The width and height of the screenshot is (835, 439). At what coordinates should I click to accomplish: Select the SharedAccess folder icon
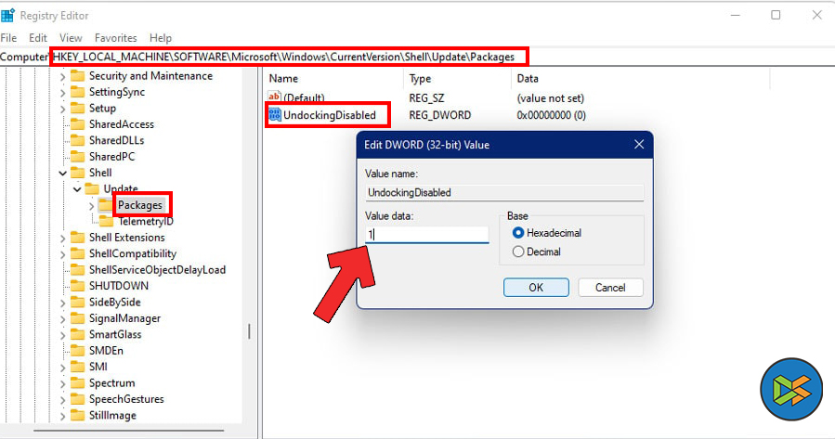click(x=78, y=124)
